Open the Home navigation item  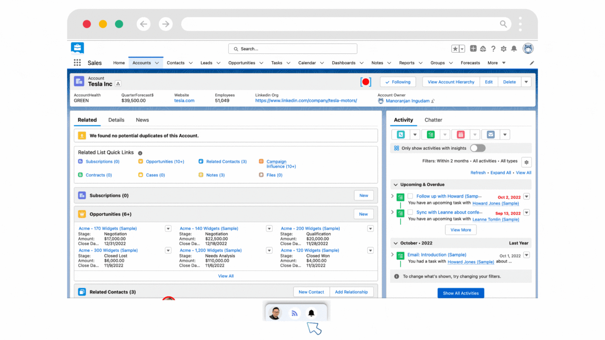[x=119, y=63]
